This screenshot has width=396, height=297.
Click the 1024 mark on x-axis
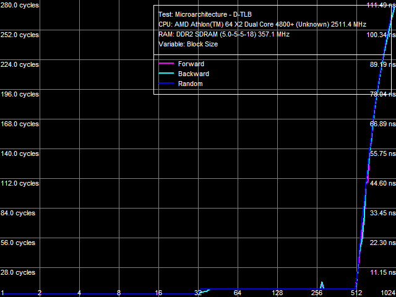click(388, 293)
